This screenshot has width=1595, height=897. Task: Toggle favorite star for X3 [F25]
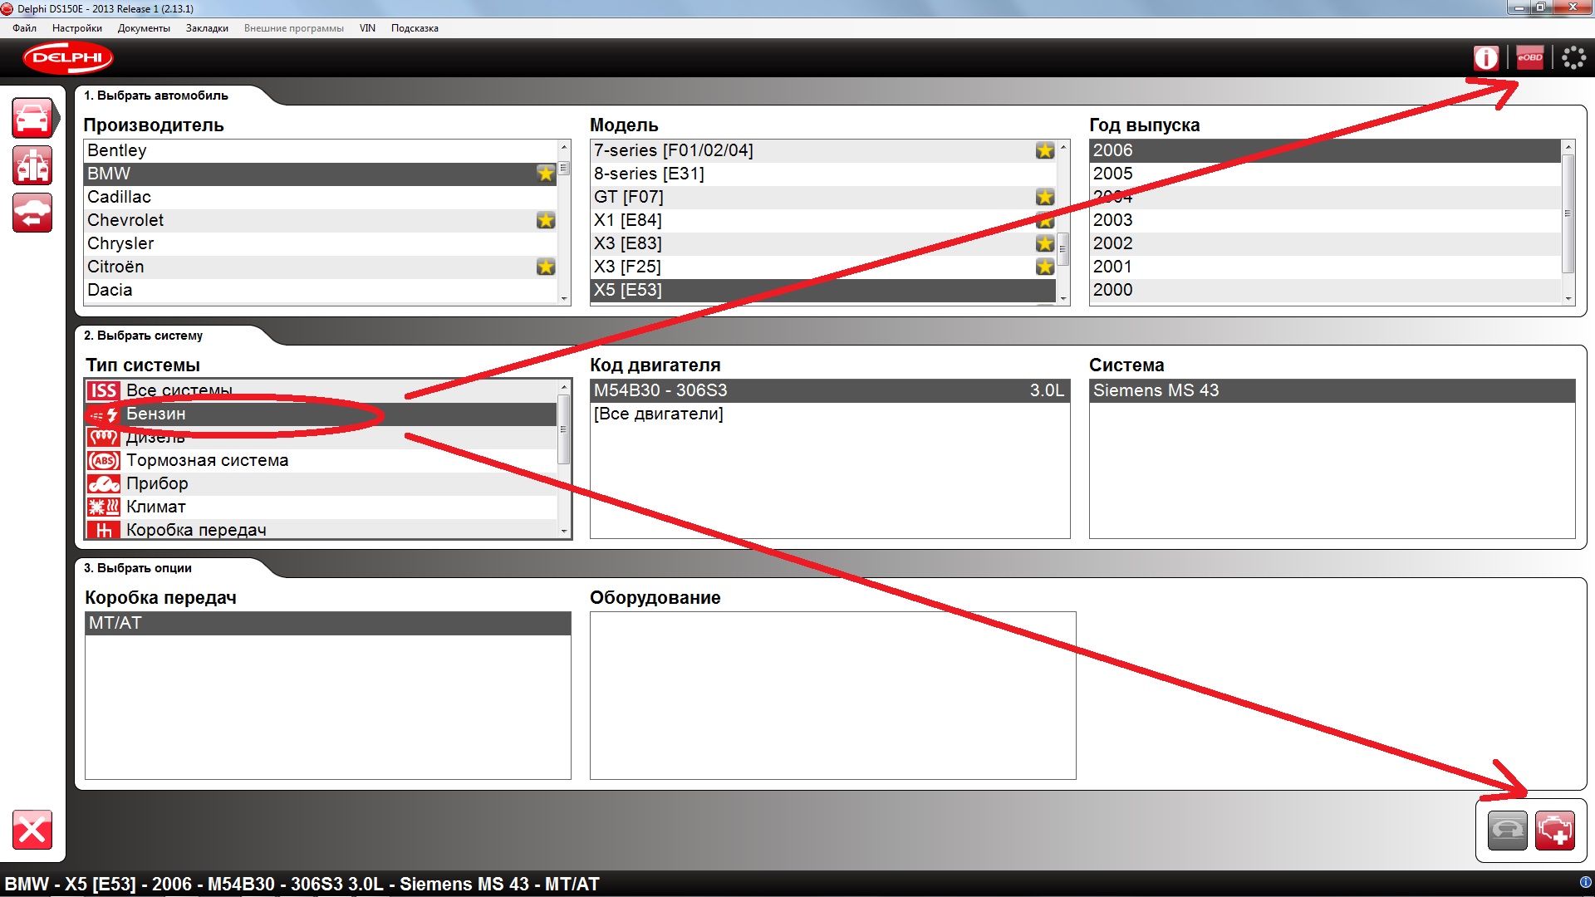(x=1045, y=267)
